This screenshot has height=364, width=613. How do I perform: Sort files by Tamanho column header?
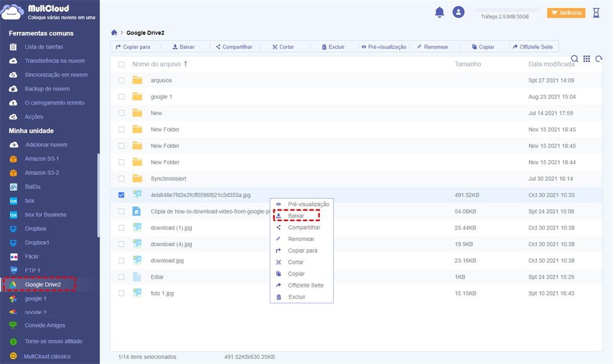click(467, 64)
